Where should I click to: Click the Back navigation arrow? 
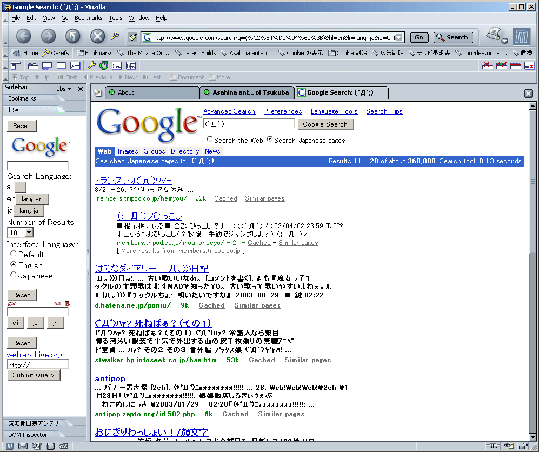point(24,36)
